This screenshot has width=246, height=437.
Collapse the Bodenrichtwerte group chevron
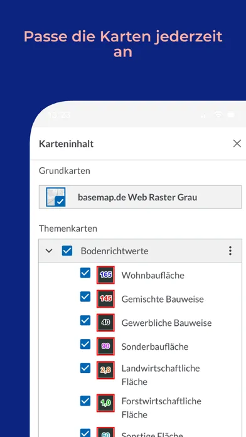coord(49,251)
